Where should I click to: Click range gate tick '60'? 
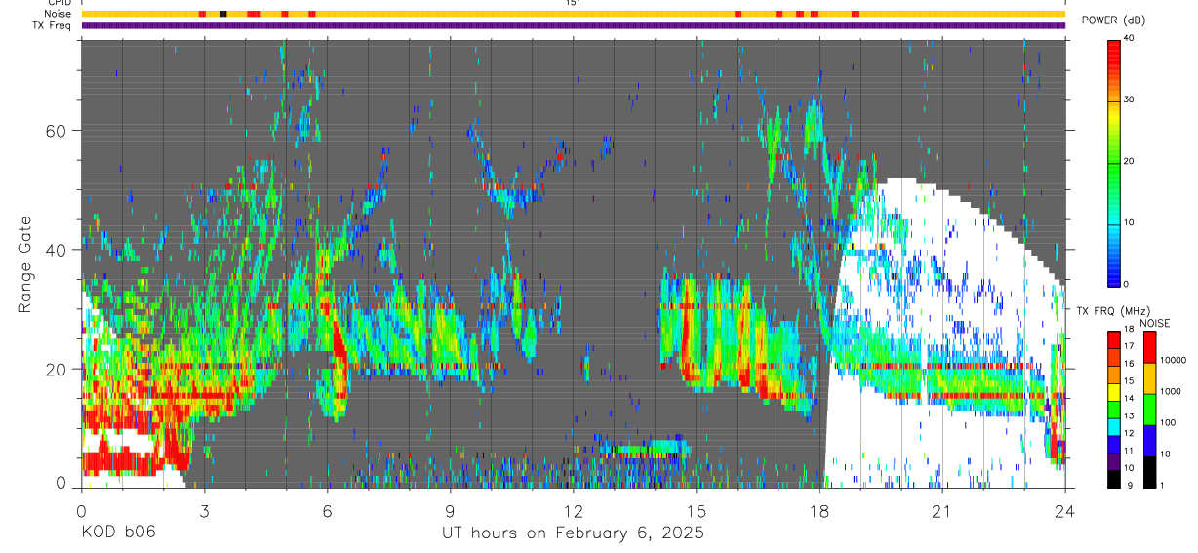pyautogui.click(x=57, y=130)
